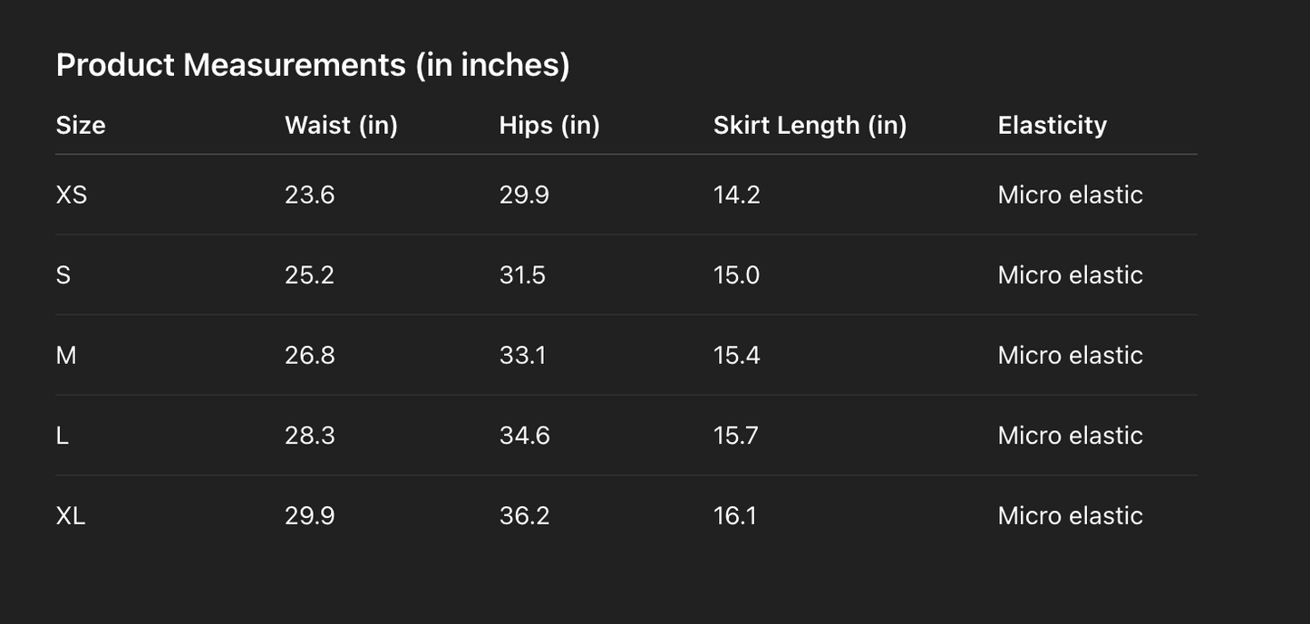This screenshot has height=624, width=1310.
Task: Click the S hips value 31.5
Action: [522, 275]
